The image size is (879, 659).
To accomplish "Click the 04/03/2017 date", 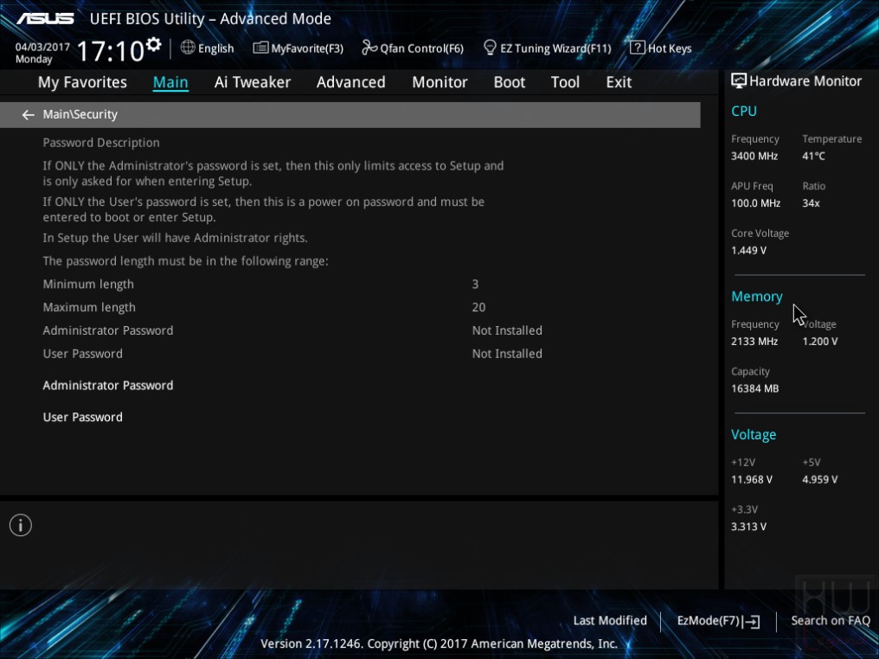I will coord(42,47).
